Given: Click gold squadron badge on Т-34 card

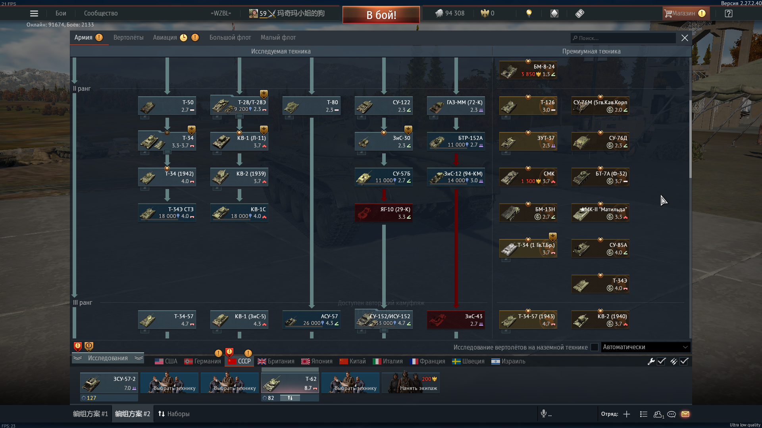Looking at the screenshot, I should coord(191,130).
